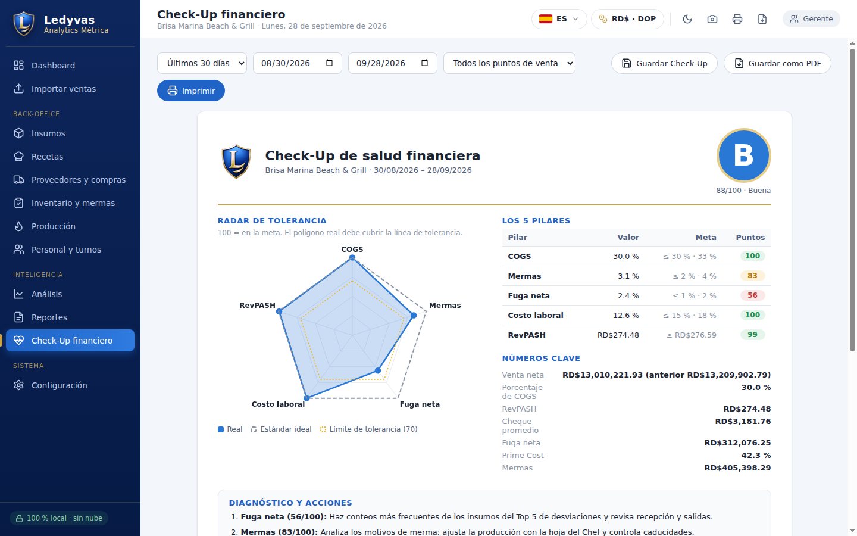Click the Fuga neta score badge 56
Image resolution: width=857 pixels, height=536 pixels.
[752, 295]
